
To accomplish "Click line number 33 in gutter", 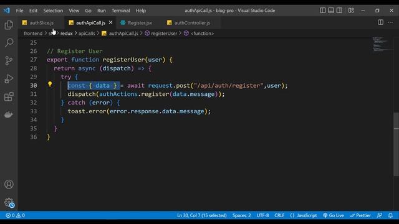I will click(x=33, y=111).
